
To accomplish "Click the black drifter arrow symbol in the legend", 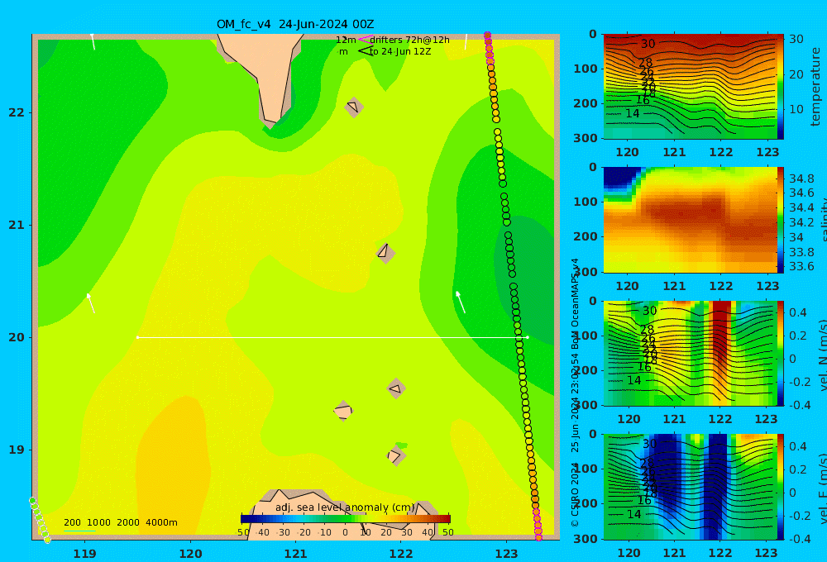I will (x=365, y=51).
